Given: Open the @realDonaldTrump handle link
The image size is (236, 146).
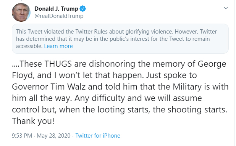Looking at the screenshot, I should (x=59, y=16).
